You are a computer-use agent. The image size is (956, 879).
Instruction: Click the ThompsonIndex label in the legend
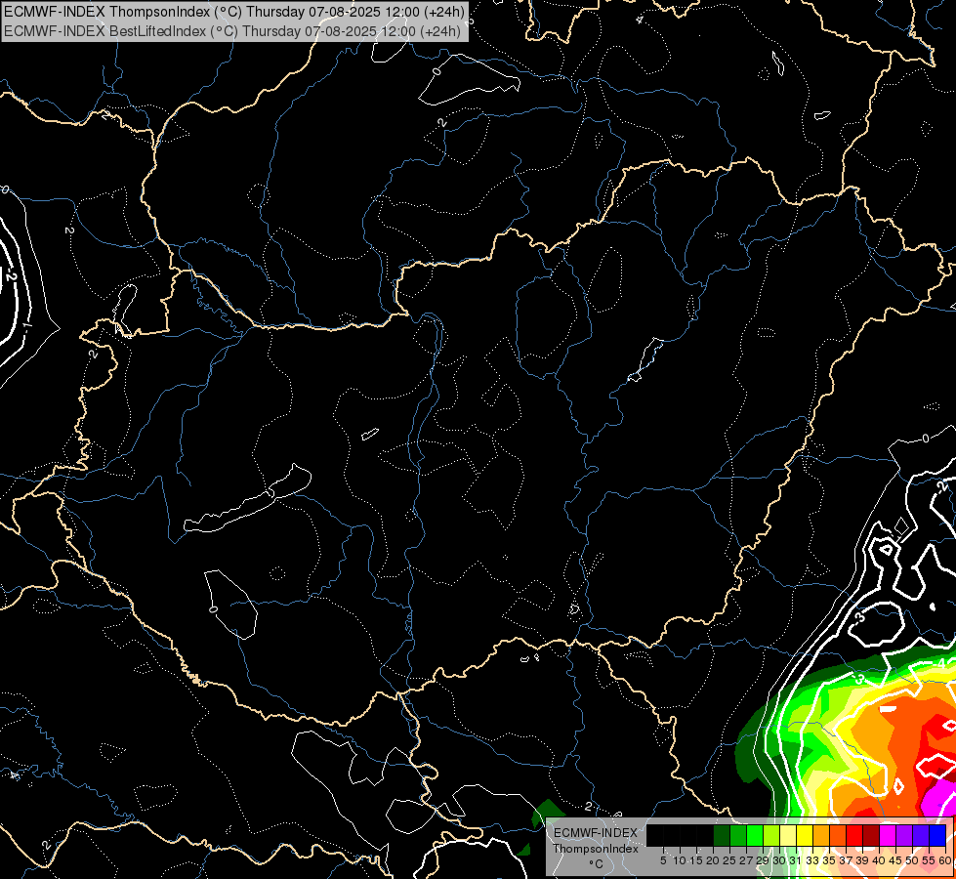[x=596, y=849]
